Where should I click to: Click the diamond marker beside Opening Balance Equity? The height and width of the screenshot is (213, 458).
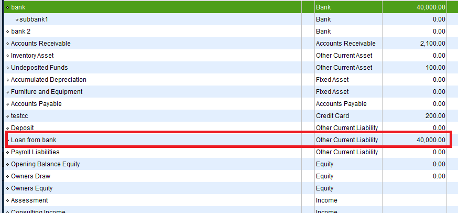tap(7, 164)
